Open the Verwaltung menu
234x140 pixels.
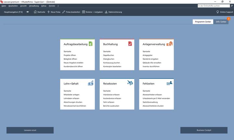click(x=34, y=6)
